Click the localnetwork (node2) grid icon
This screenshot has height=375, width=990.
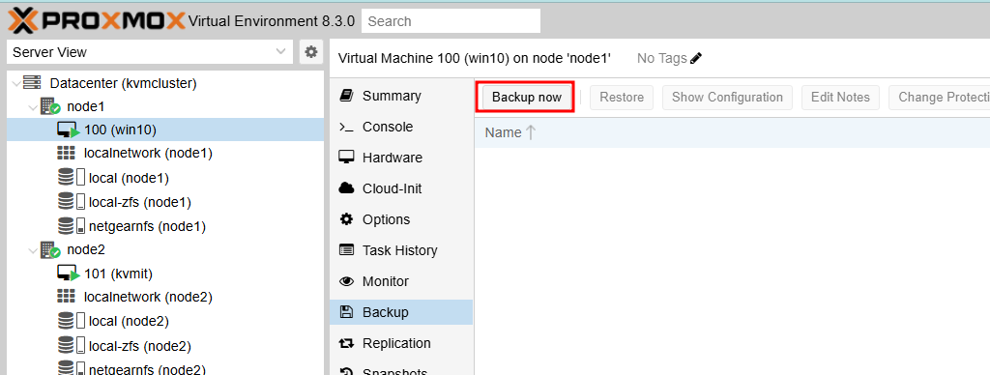pos(66,297)
